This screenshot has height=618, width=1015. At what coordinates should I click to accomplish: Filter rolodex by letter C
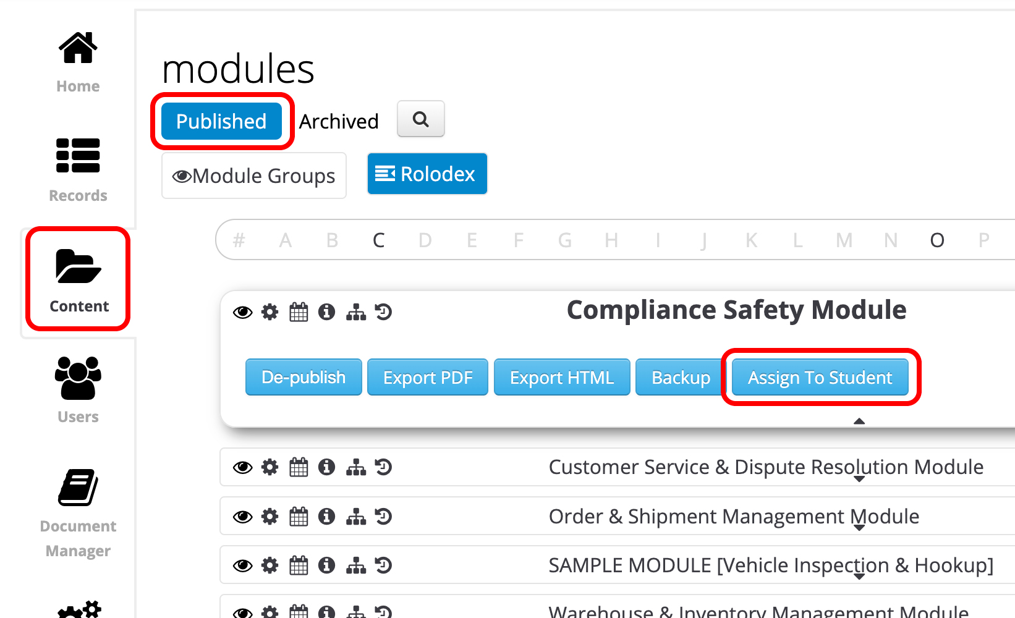coord(379,240)
